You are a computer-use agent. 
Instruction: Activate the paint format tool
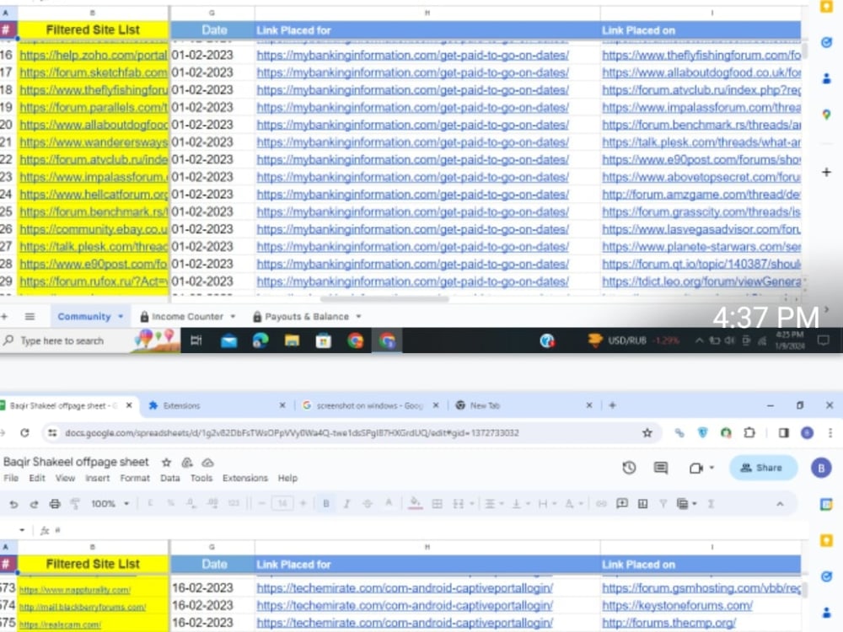75,504
